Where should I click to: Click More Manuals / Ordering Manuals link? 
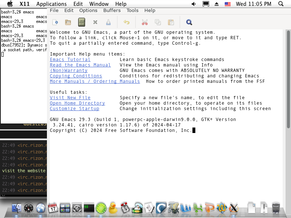95,81
